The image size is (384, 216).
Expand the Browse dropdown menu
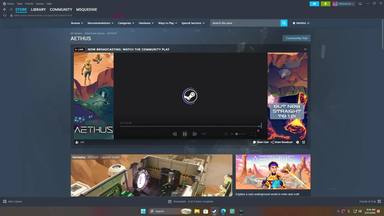[x=77, y=23]
